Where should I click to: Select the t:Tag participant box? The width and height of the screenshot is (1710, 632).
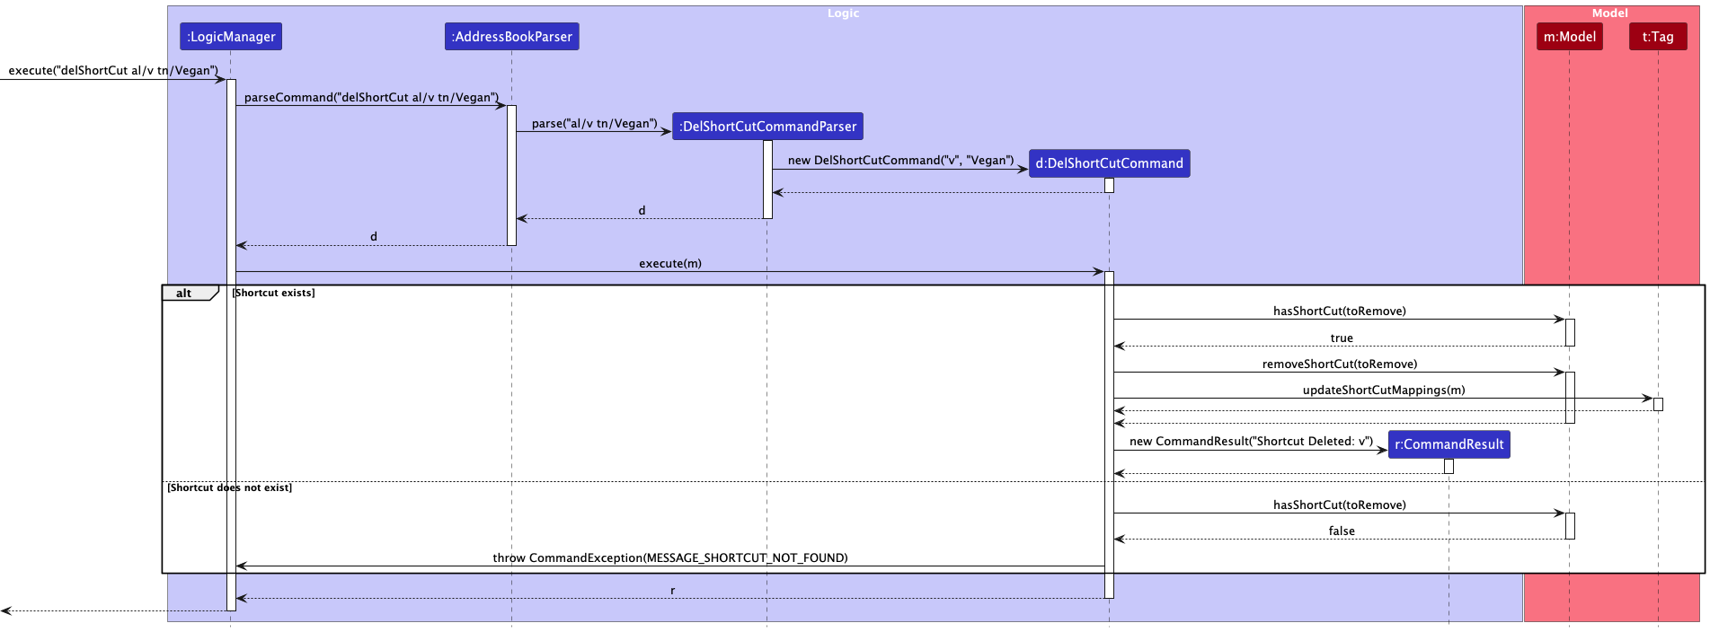pos(1658,37)
